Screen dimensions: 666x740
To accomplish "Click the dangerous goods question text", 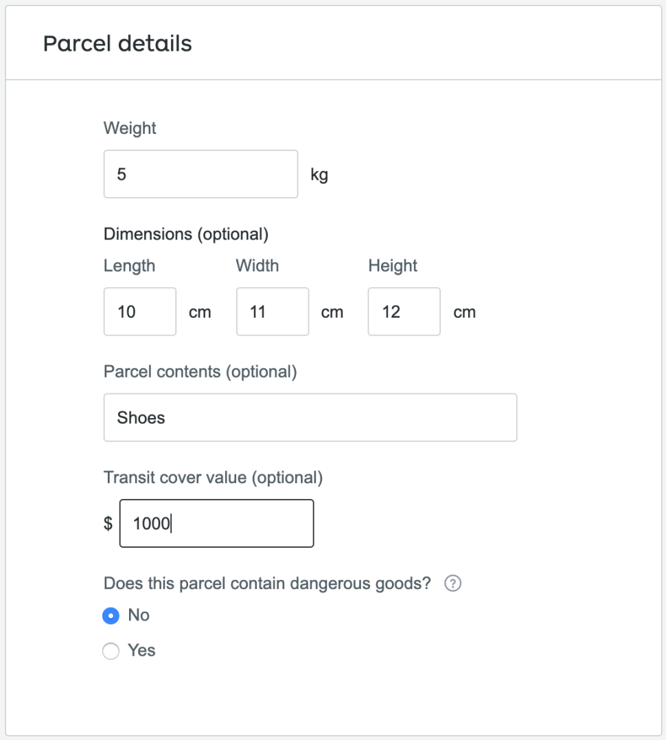I will [267, 583].
